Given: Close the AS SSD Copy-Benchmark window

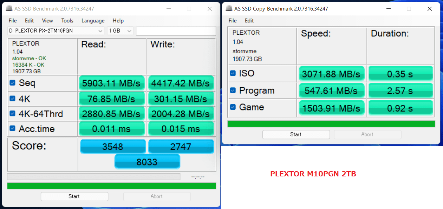Looking at the screenshot, I should [430, 9].
